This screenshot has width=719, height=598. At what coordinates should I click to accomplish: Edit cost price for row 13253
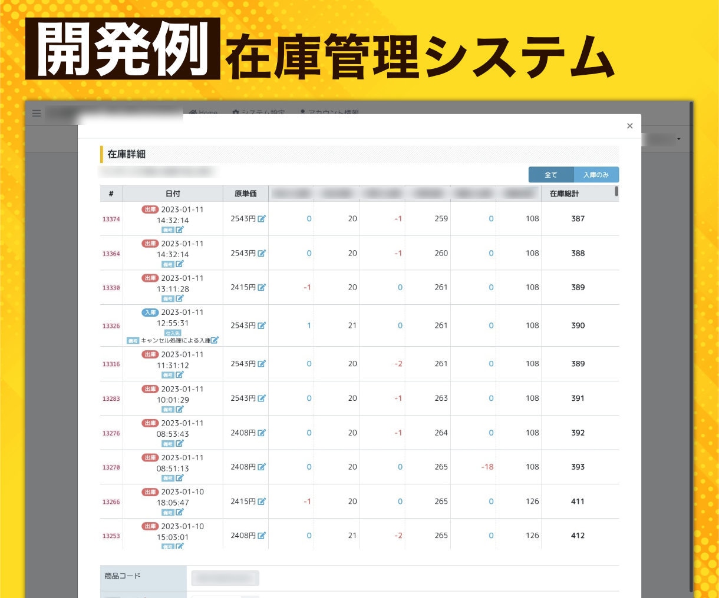(262, 536)
